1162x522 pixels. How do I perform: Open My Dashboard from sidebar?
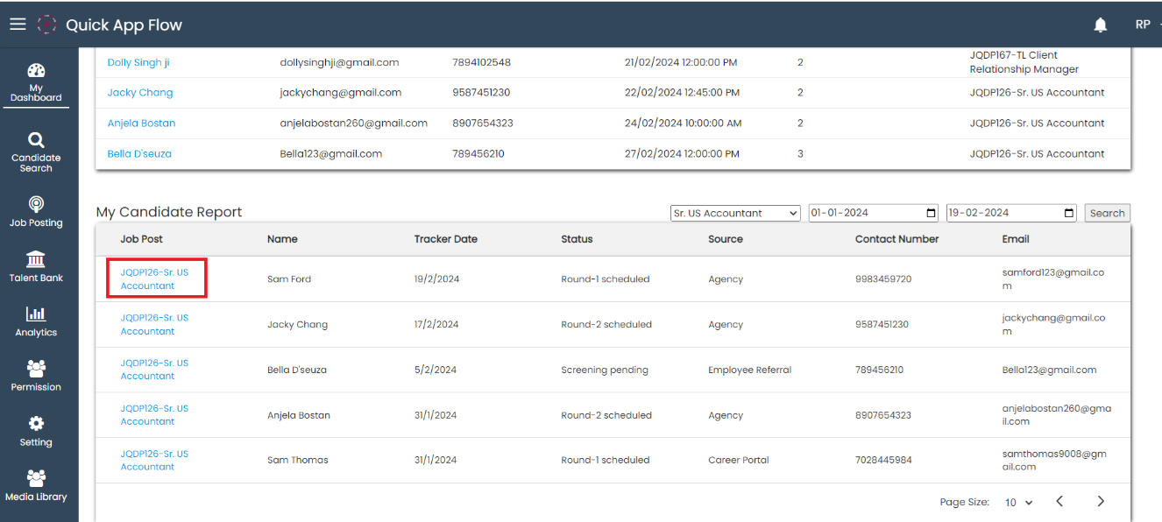pos(36,82)
